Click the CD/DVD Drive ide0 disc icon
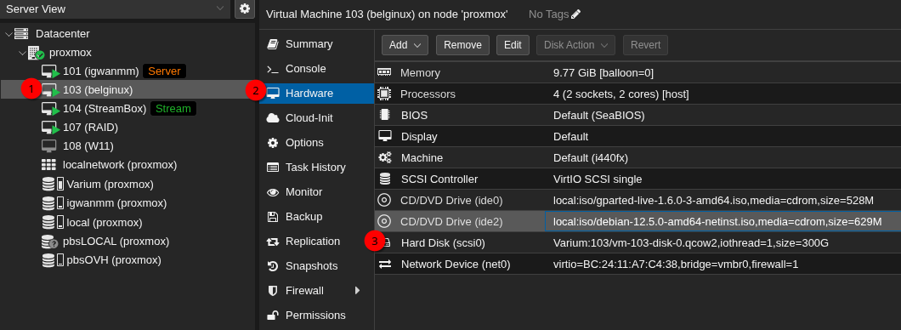Screen dimensions: 901x330 tap(384, 200)
